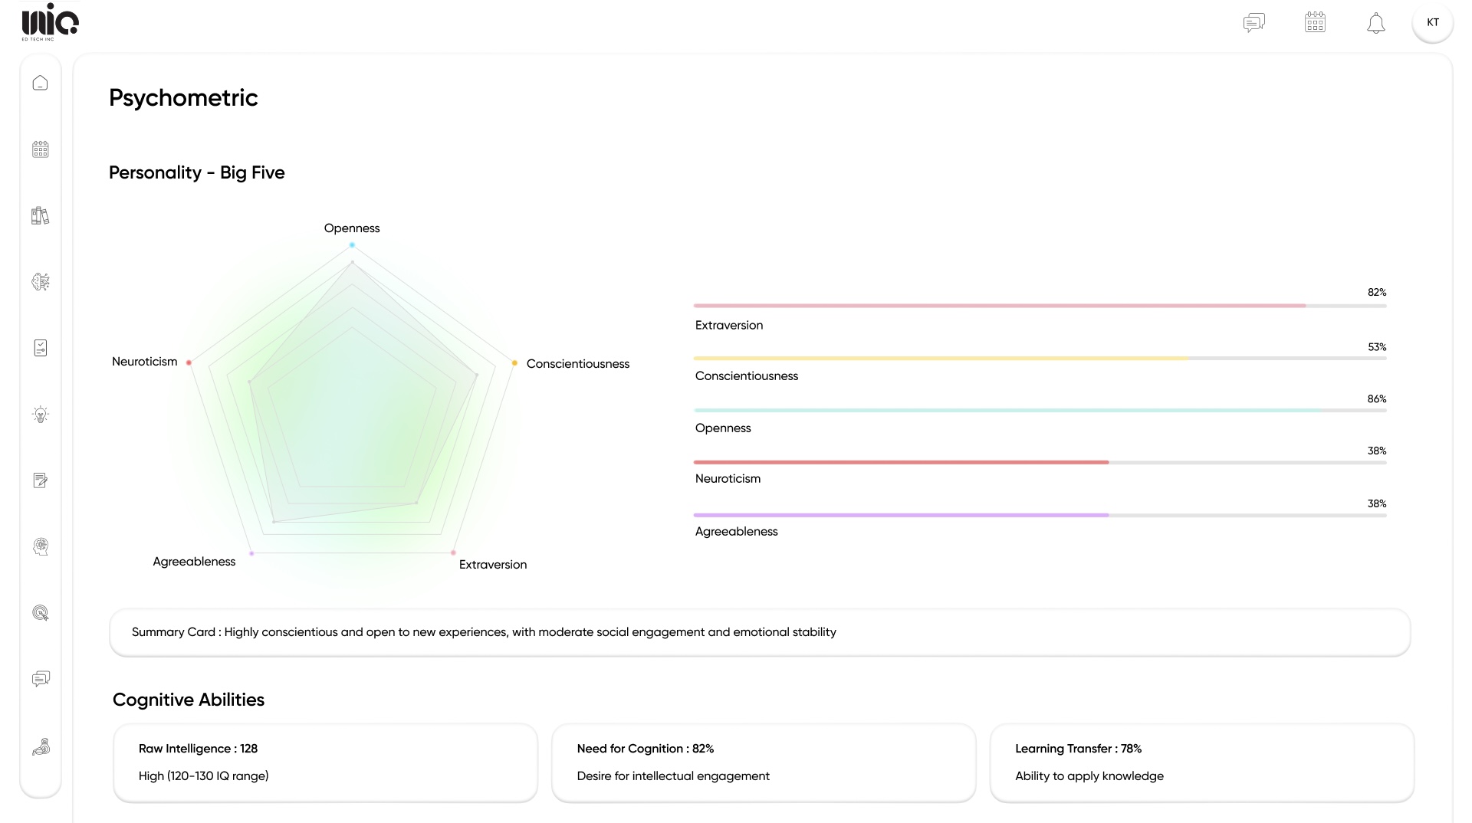Open the lightbulb ideas sidebar icon
The width and height of the screenshot is (1472, 823).
pos(41,415)
